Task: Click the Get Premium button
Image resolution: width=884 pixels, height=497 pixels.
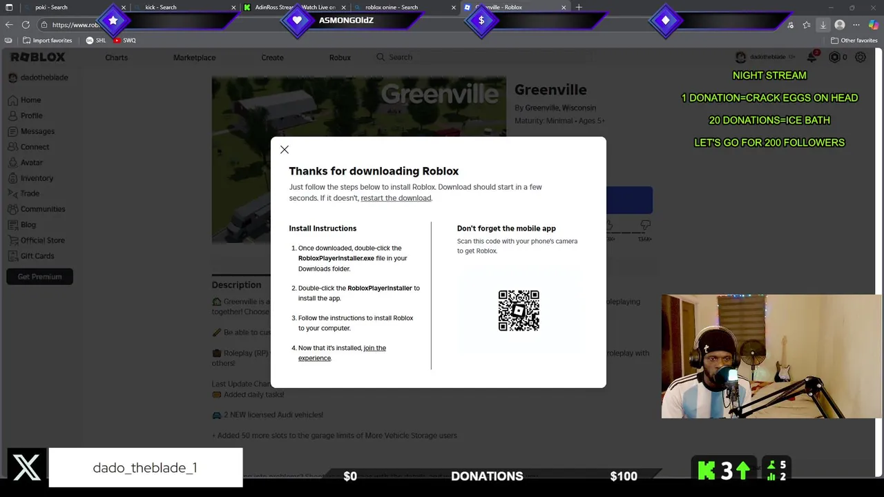Action: [x=39, y=277]
